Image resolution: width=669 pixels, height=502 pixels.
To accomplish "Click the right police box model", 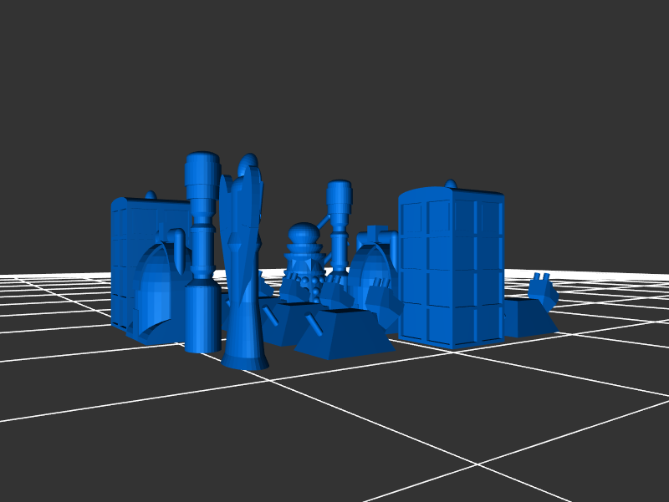I will (x=450, y=267).
